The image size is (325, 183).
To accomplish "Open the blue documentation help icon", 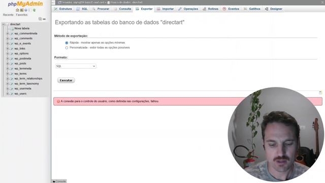I will pos(26,10).
